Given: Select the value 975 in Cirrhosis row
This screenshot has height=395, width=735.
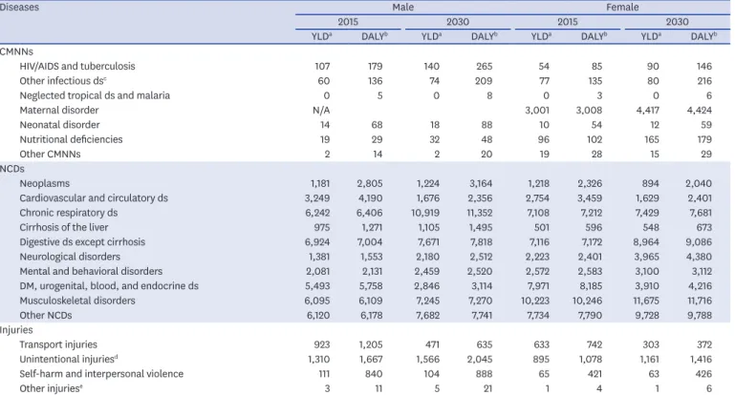Looking at the screenshot, I should click(x=322, y=227).
